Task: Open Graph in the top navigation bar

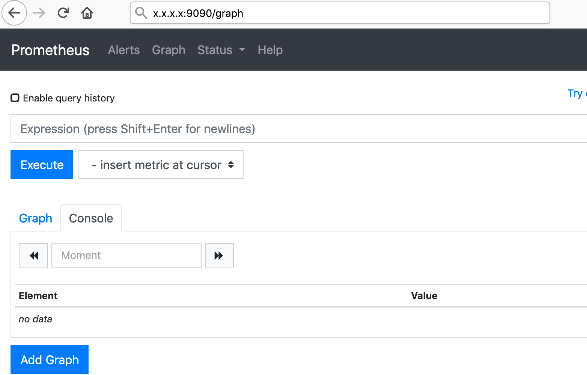Action: point(169,50)
